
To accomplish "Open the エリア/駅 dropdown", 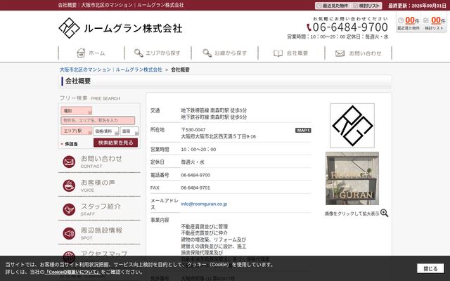I will tap(77, 131).
